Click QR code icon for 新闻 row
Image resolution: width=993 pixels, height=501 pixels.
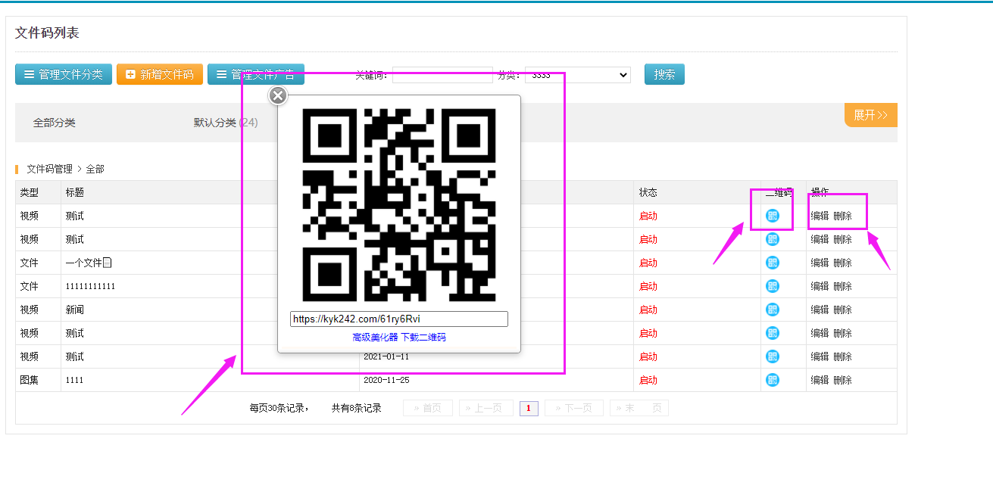772,310
